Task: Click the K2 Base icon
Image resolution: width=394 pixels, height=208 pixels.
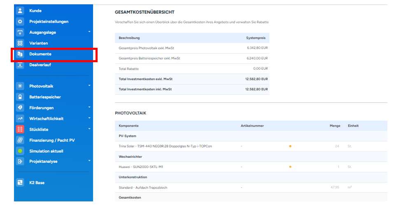Action: [x=20, y=182]
